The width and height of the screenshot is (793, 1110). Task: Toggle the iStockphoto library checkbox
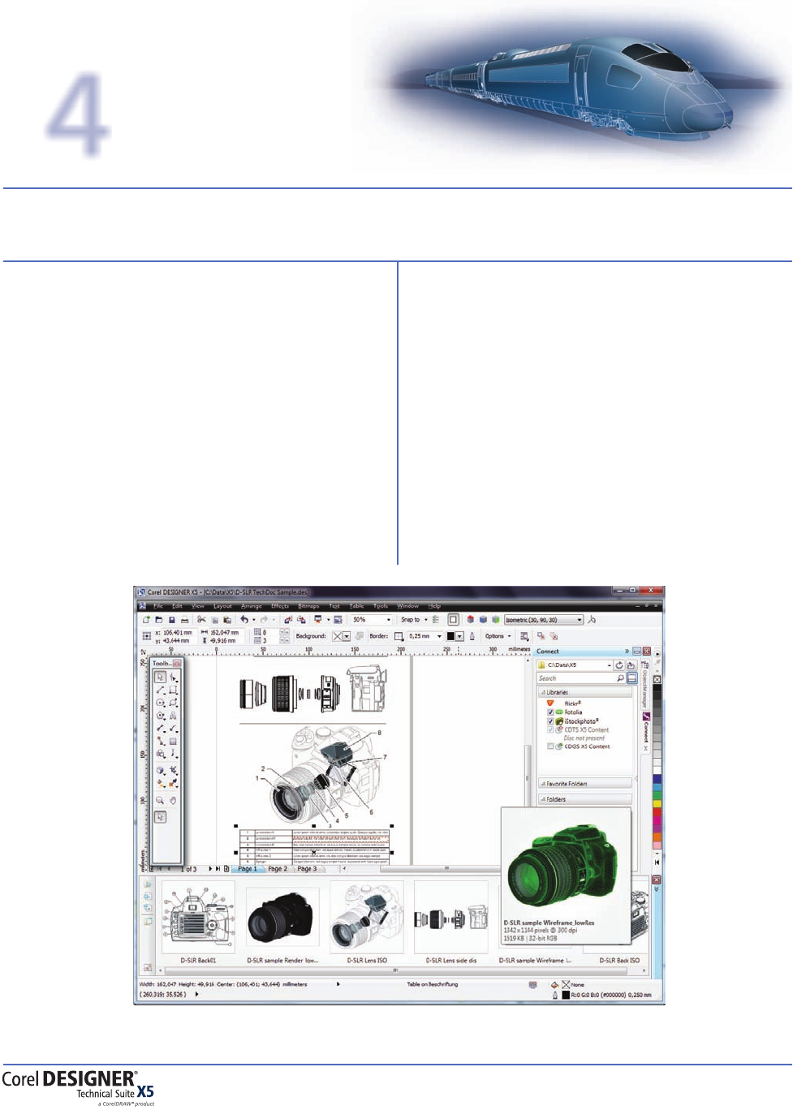(550, 721)
